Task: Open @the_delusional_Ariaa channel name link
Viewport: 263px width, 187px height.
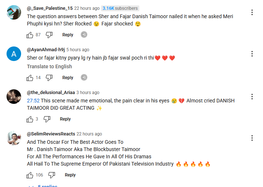Action: [x=51, y=93]
